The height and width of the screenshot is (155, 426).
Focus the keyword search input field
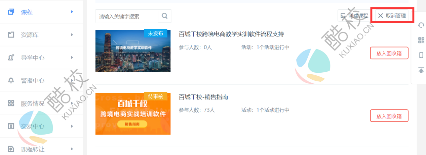tap(127, 16)
